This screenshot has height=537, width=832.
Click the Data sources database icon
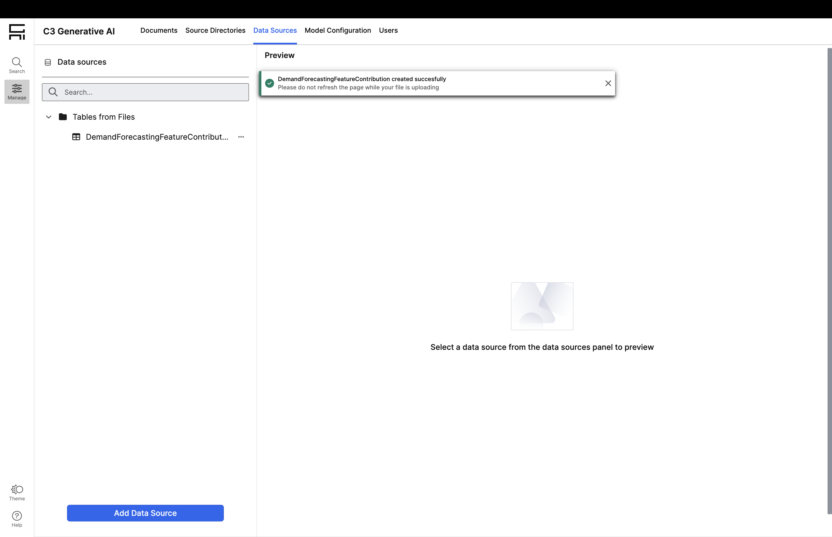pos(48,62)
